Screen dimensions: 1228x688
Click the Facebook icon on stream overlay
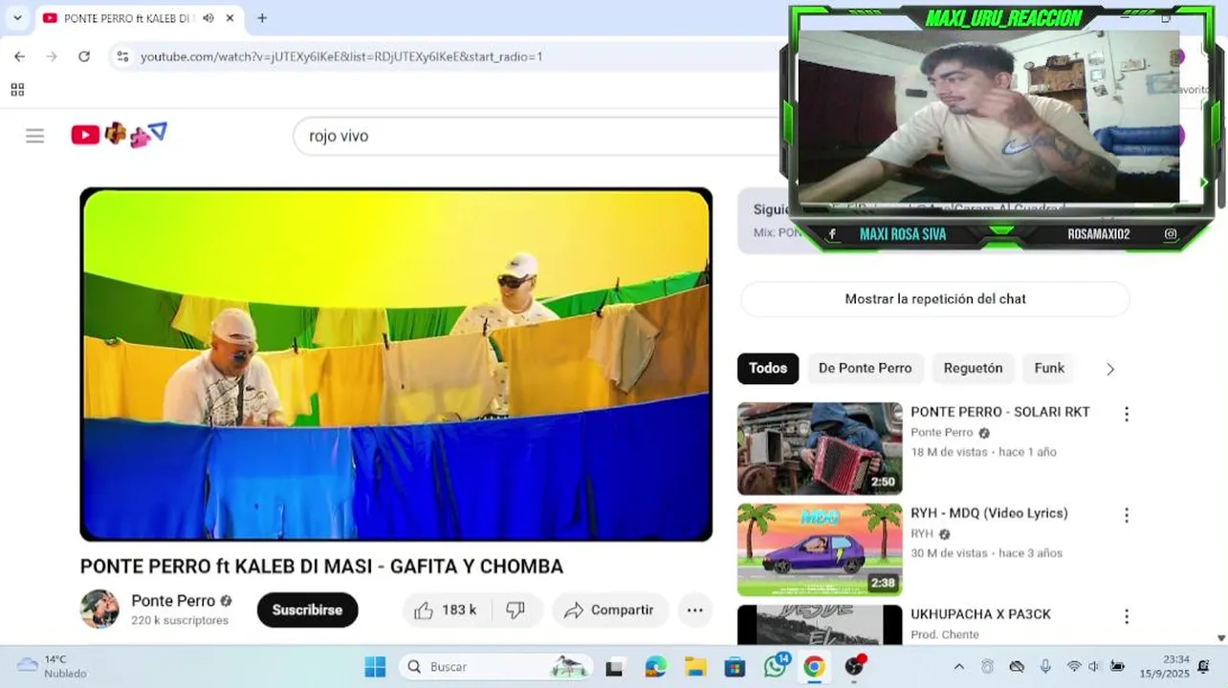click(832, 234)
